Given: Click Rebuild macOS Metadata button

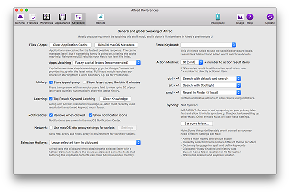Looking at the screenshot, I should pos(116,45).
